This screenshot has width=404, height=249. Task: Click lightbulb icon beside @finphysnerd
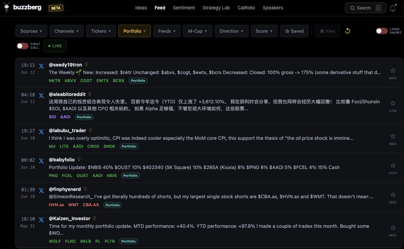click(x=85, y=189)
